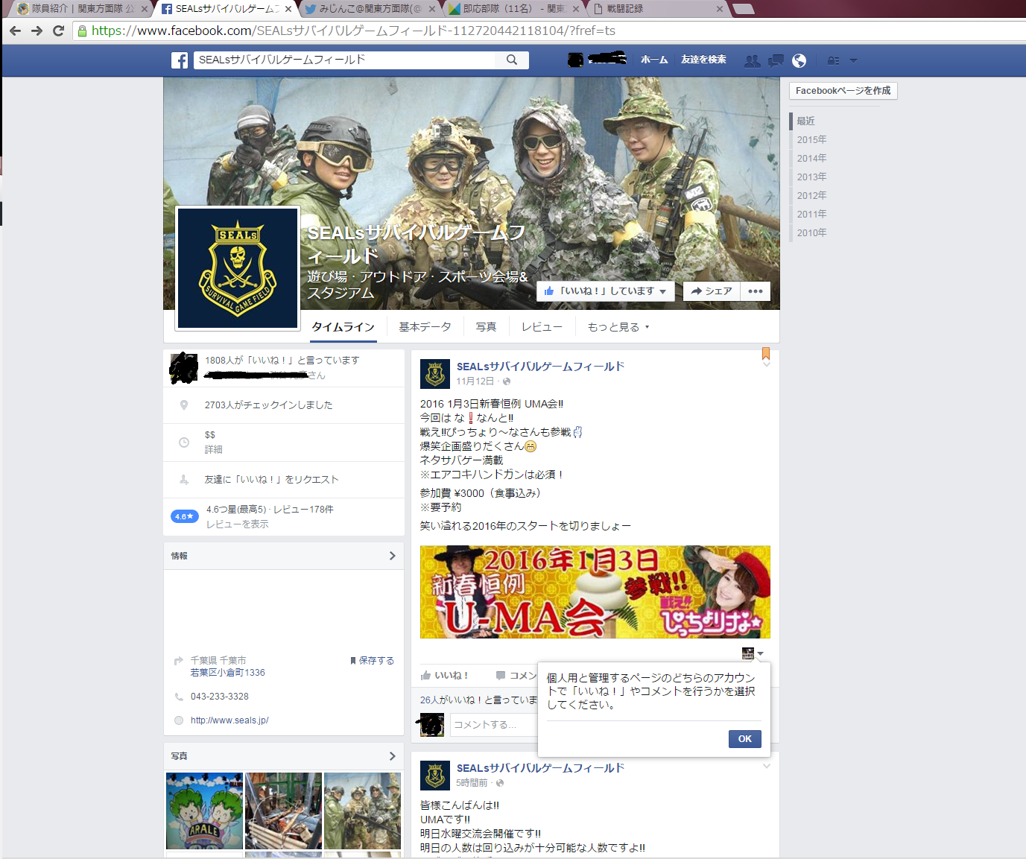Click the location pin beside check-in count
Viewport: 1026px width, 859px height.
click(x=184, y=405)
